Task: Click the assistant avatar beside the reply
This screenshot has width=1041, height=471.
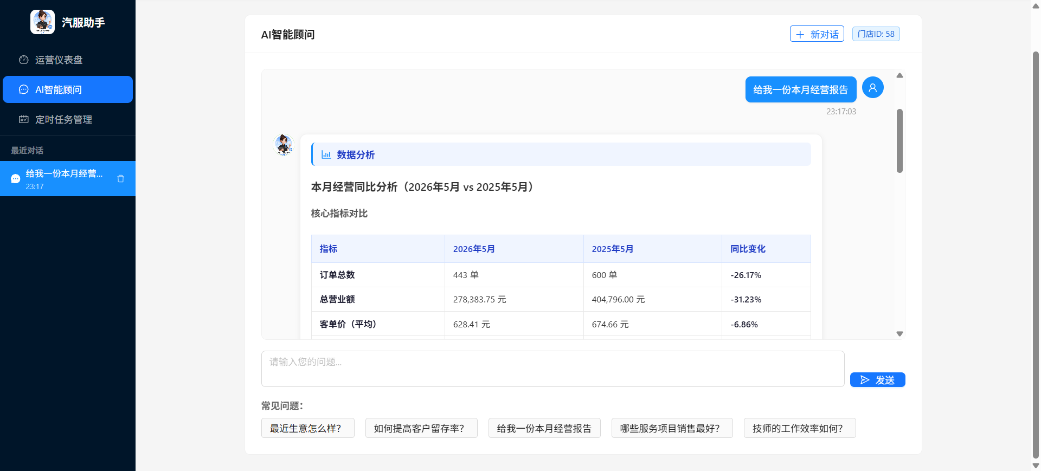Action: pyautogui.click(x=283, y=145)
